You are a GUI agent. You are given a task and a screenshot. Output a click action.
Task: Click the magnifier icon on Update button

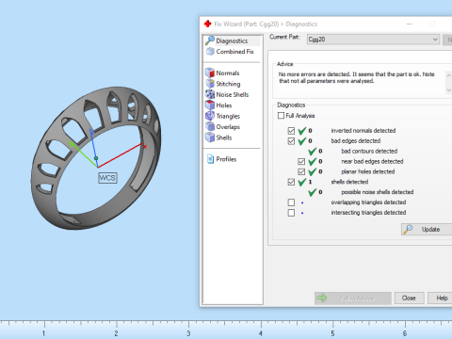[x=408, y=229]
